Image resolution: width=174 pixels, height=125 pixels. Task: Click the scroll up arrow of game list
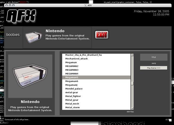(132, 55)
